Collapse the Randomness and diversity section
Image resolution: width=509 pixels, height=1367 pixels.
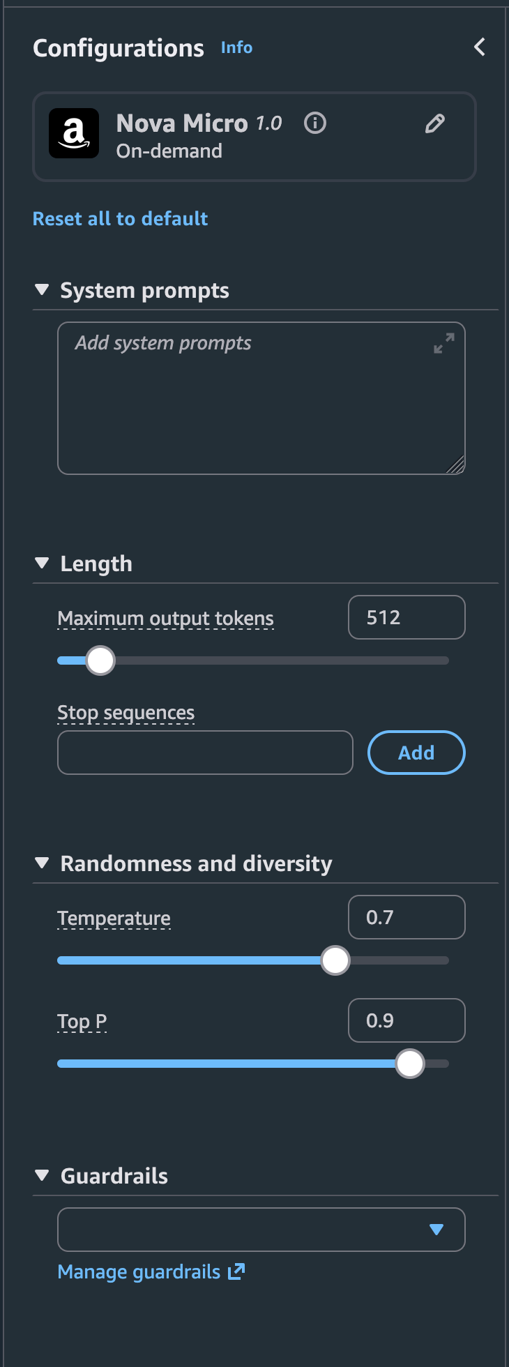[42, 863]
